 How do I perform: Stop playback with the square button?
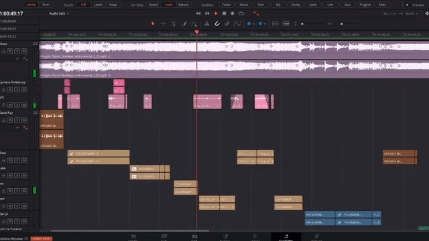coord(224,13)
